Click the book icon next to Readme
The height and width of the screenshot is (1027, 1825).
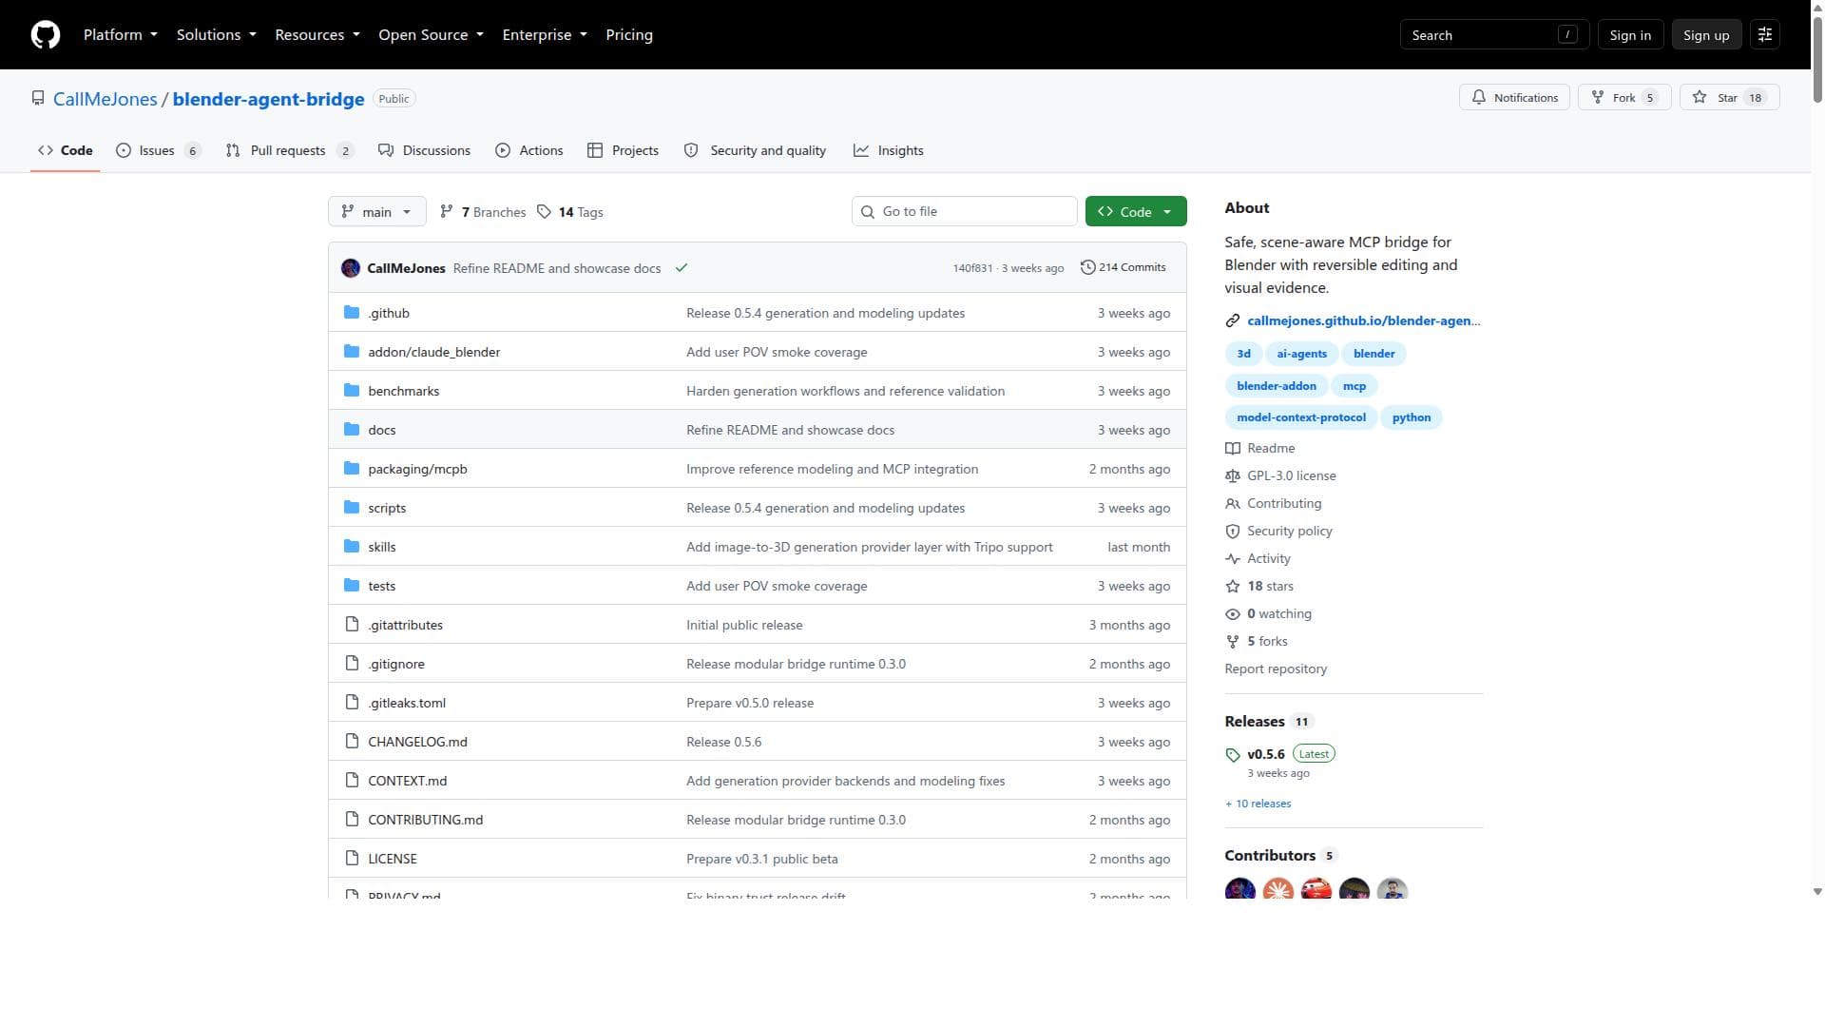coord(1233,449)
